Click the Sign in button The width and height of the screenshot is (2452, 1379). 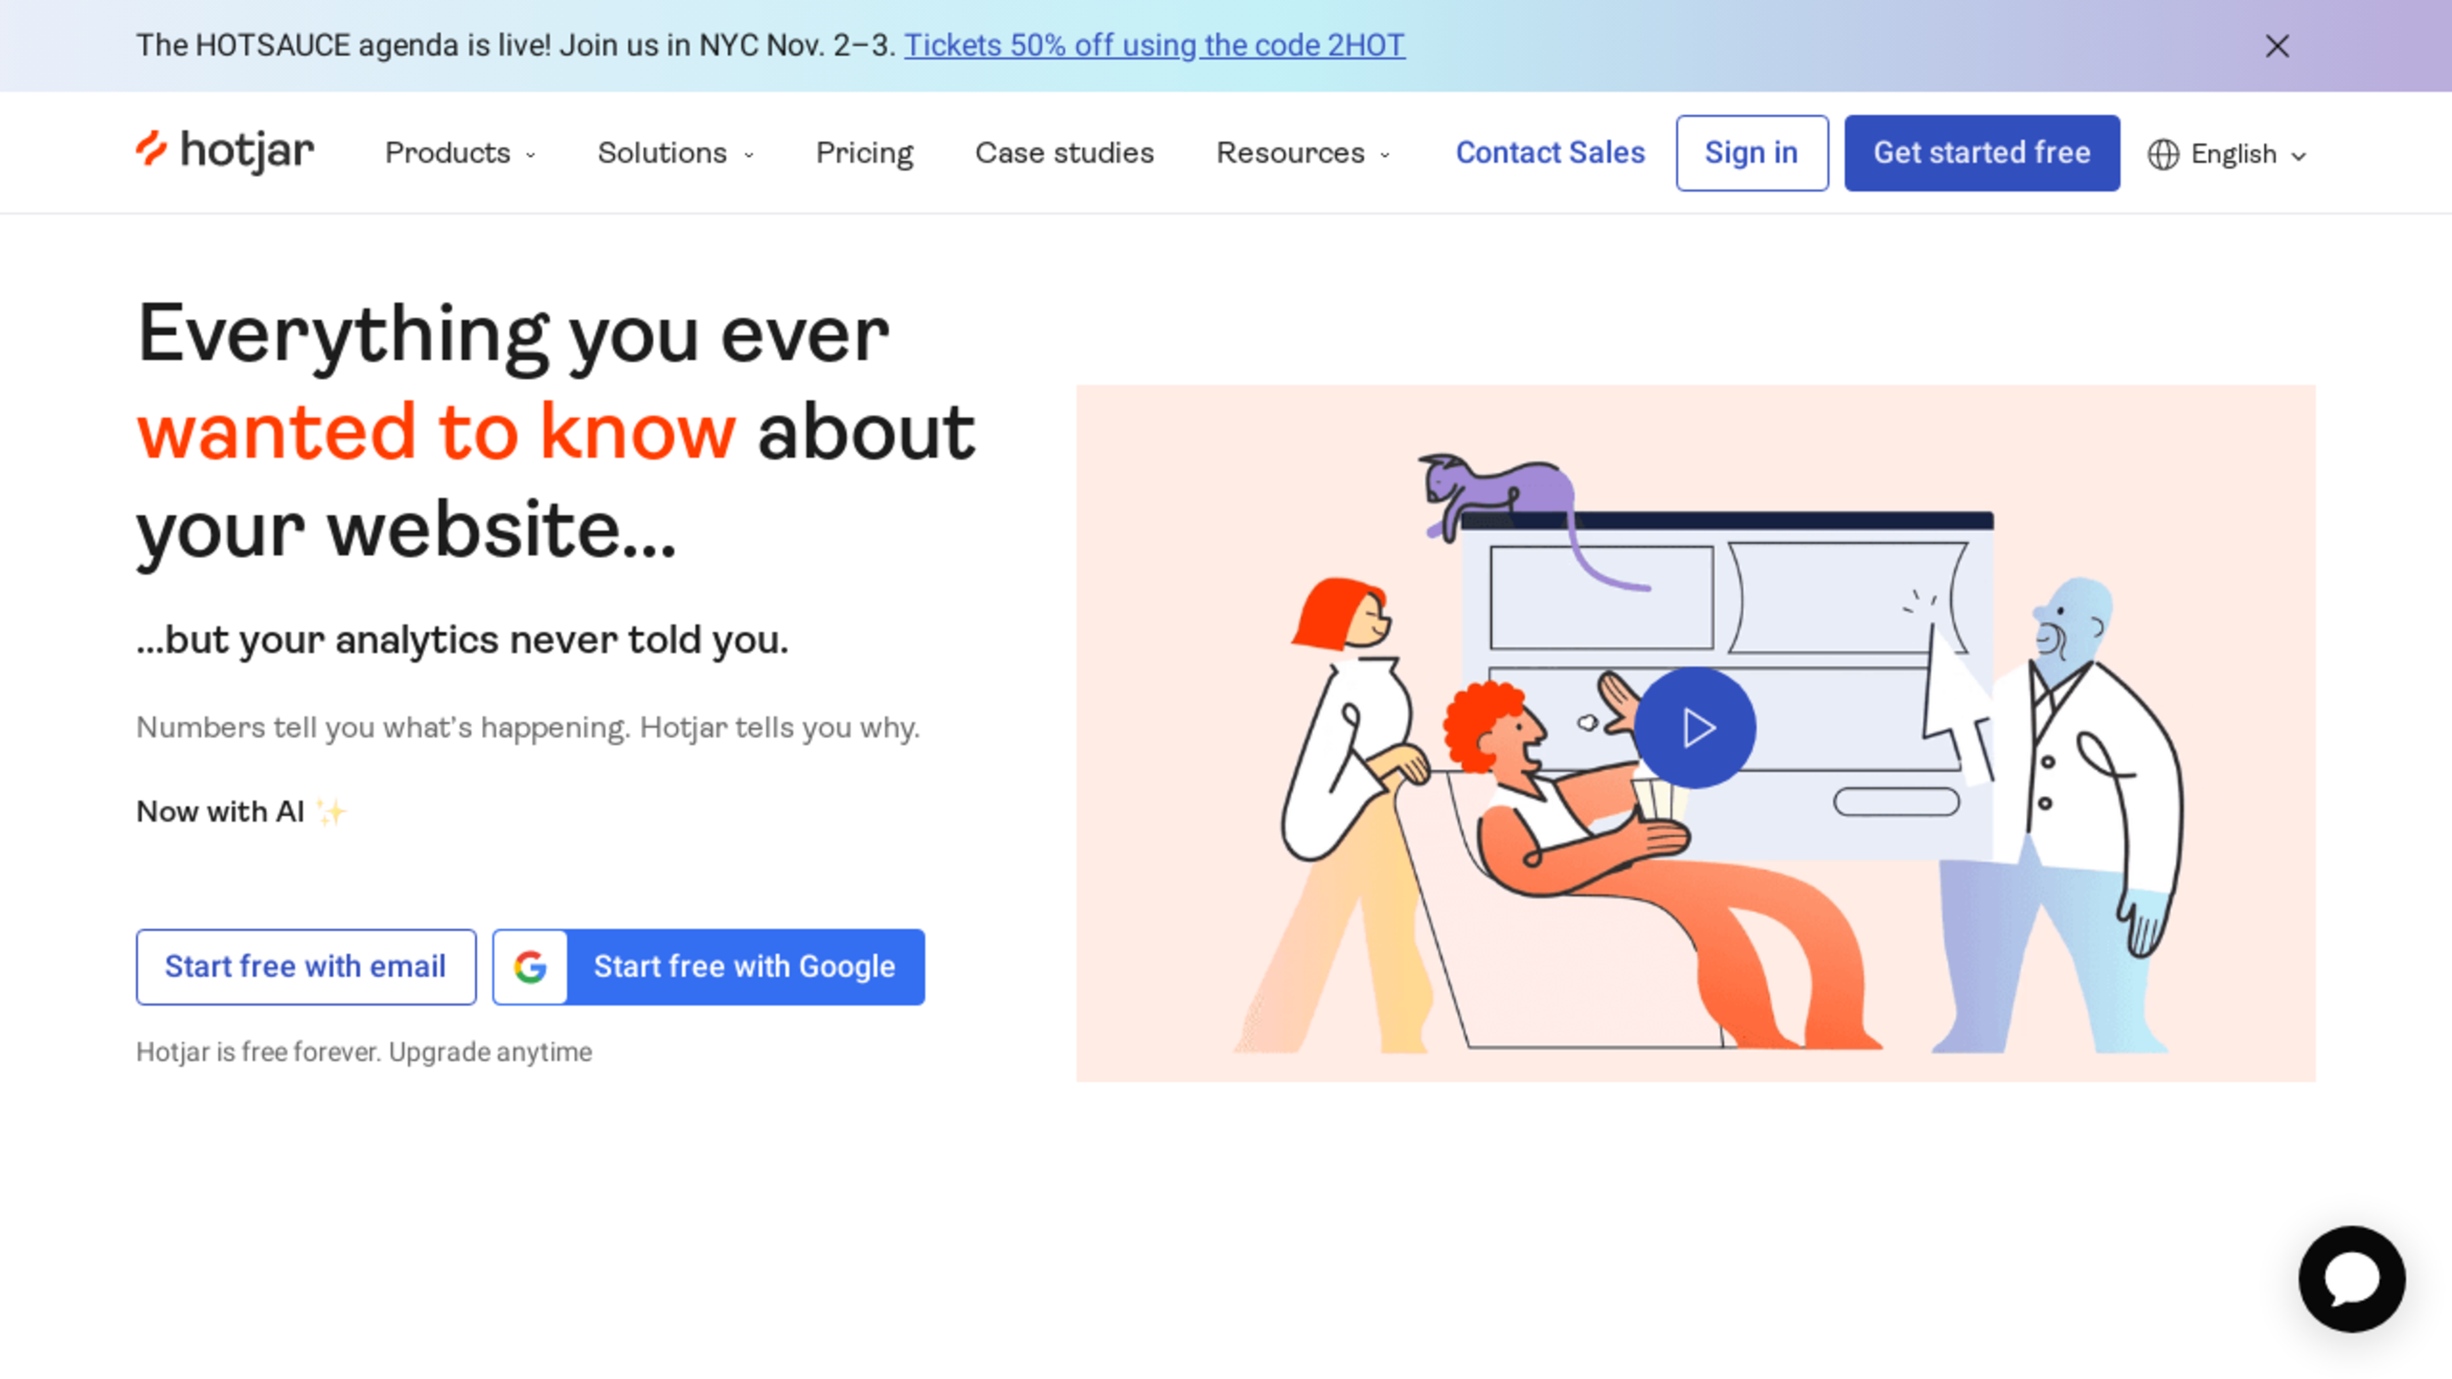tap(1752, 153)
